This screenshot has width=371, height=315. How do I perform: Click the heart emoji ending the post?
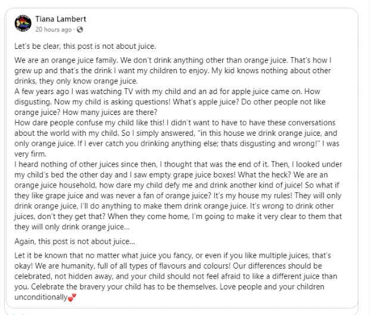(73, 298)
